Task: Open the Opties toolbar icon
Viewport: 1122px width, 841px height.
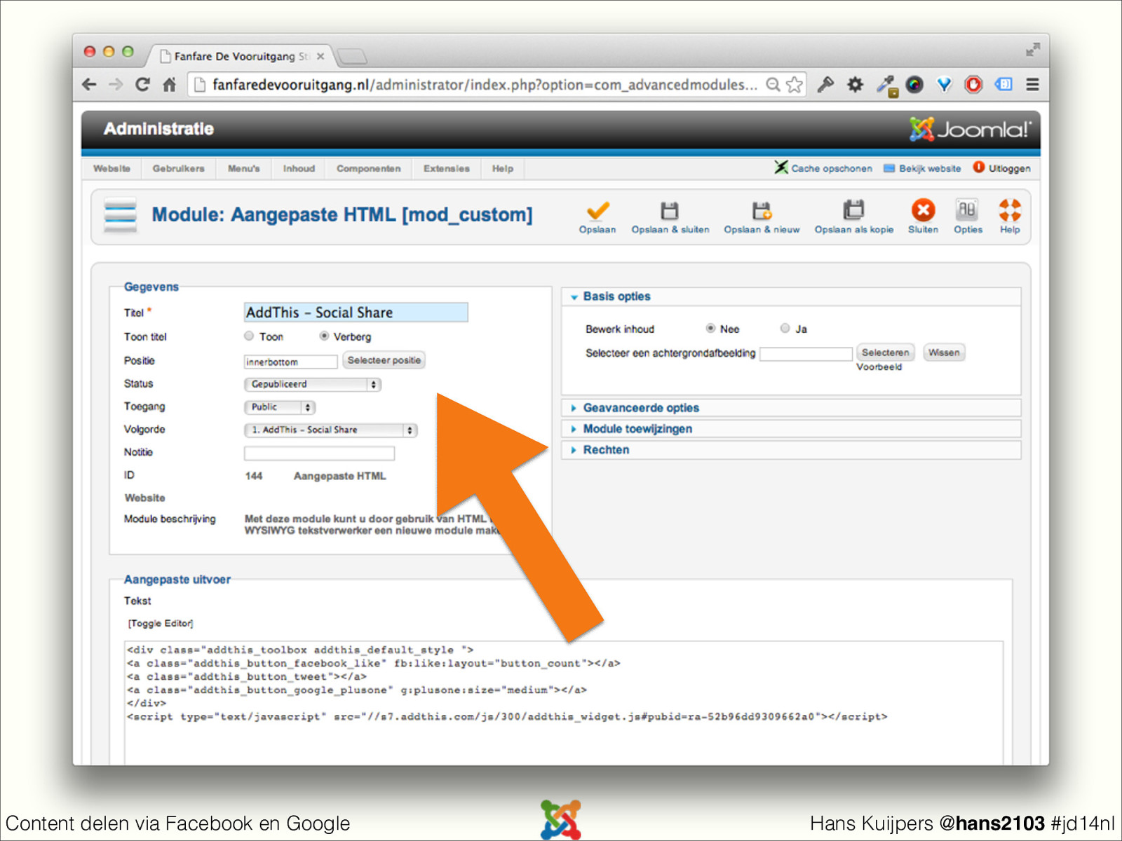Action: 967,210
